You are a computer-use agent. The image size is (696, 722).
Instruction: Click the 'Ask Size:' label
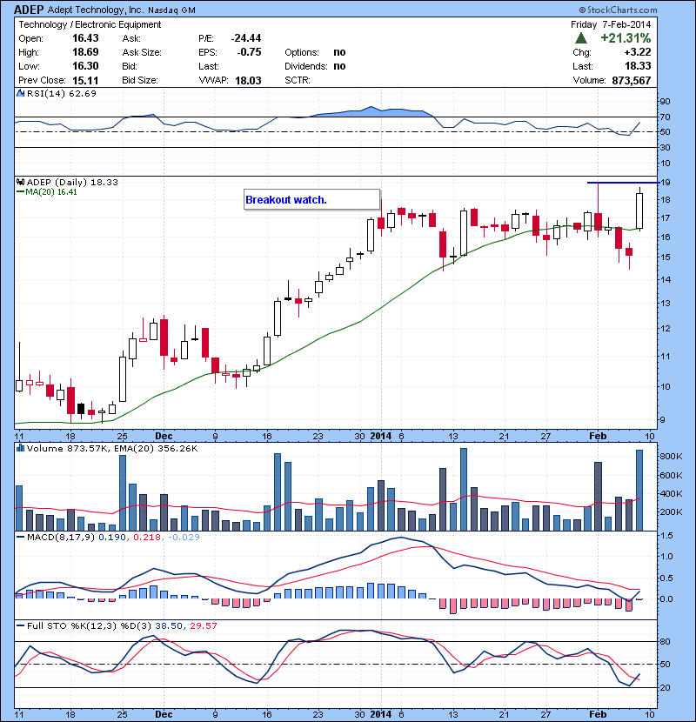(142, 52)
